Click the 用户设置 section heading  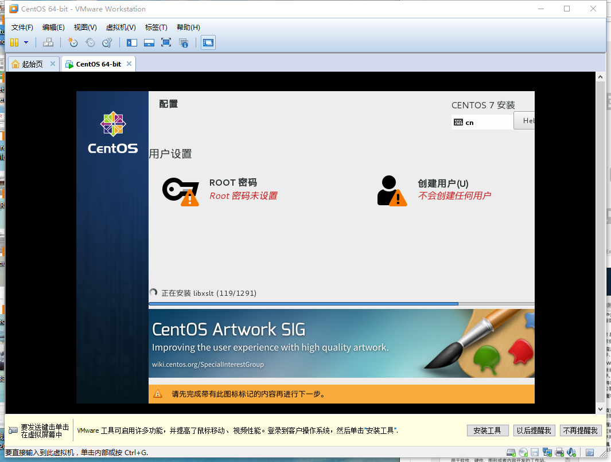pos(170,154)
